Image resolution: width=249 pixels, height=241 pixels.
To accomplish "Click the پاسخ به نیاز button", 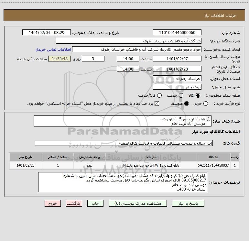I will coord(188,203).
